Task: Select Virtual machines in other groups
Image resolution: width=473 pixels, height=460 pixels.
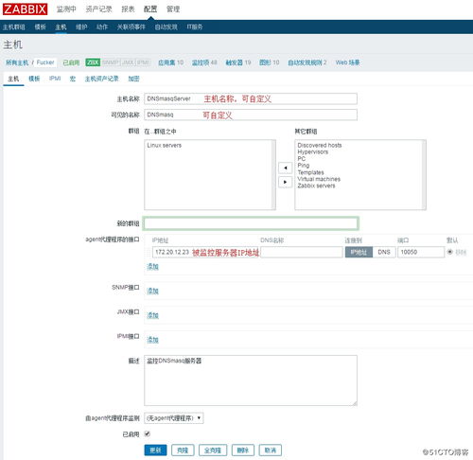Action: pyautogui.click(x=319, y=179)
